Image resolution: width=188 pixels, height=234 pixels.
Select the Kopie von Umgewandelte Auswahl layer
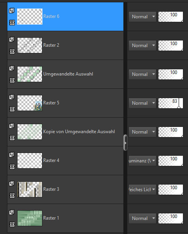65,132
